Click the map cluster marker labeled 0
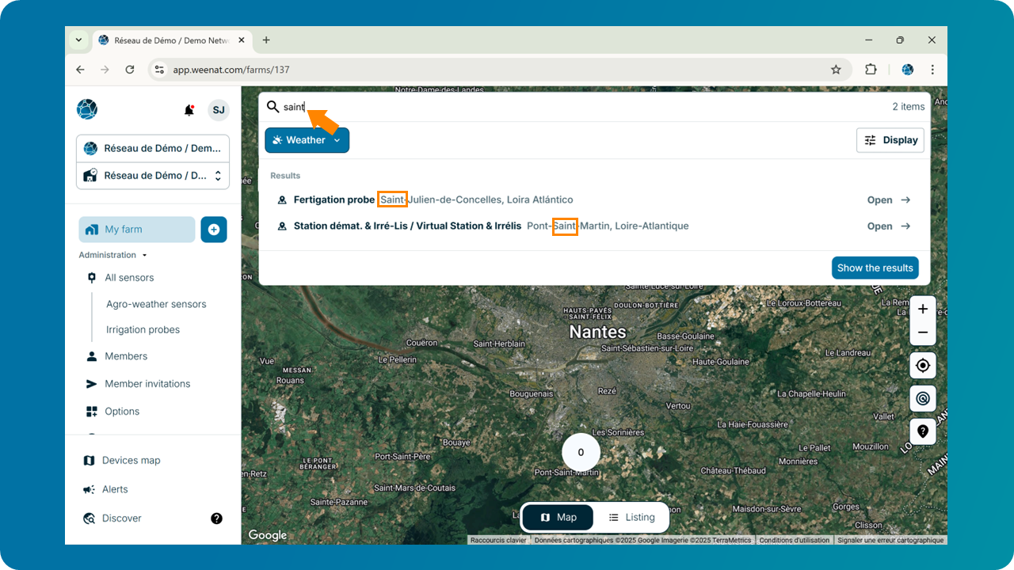Image resolution: width=1014 pixels, height=570 pixels. pyautogui.click(x=581, y=452)
